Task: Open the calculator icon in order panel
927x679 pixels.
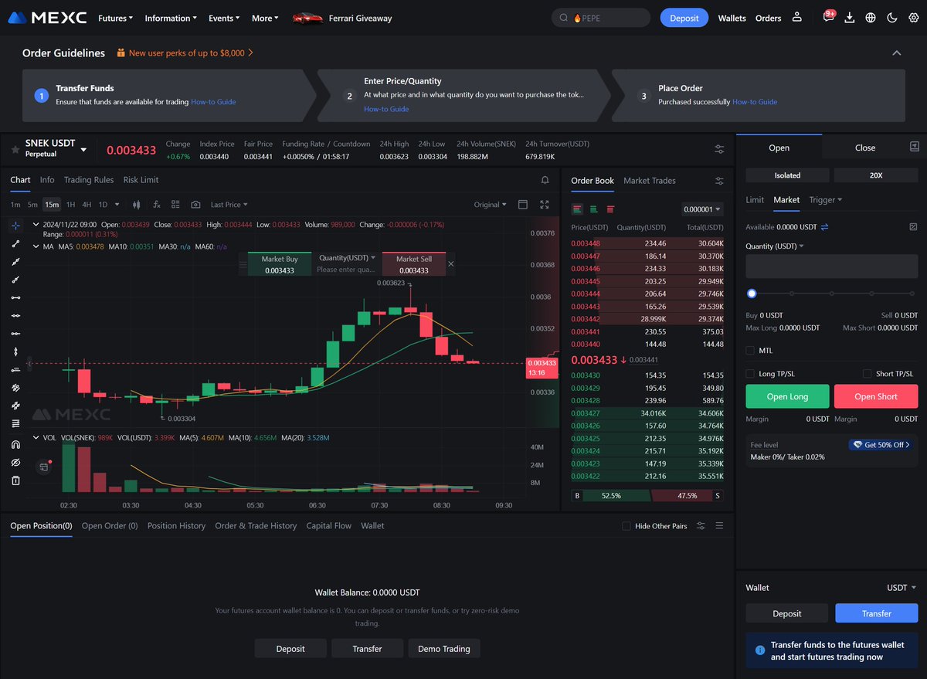Action: pyautogui.click(x=913, y=227)
